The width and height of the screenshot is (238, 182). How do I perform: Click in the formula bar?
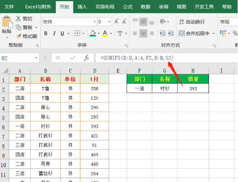tap(166, 58)
